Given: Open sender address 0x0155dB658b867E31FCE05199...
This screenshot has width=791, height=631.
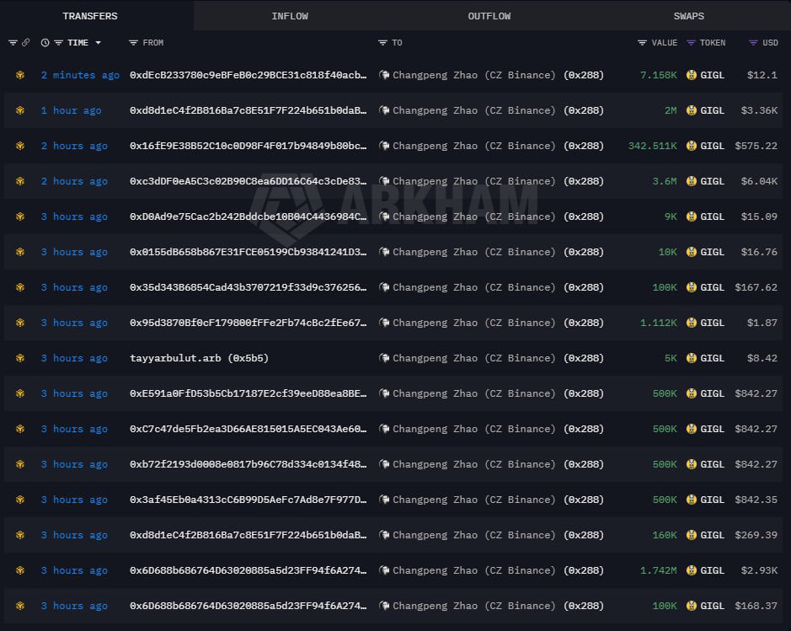Looking at the screenshot, I should click(x=249, y=252).
